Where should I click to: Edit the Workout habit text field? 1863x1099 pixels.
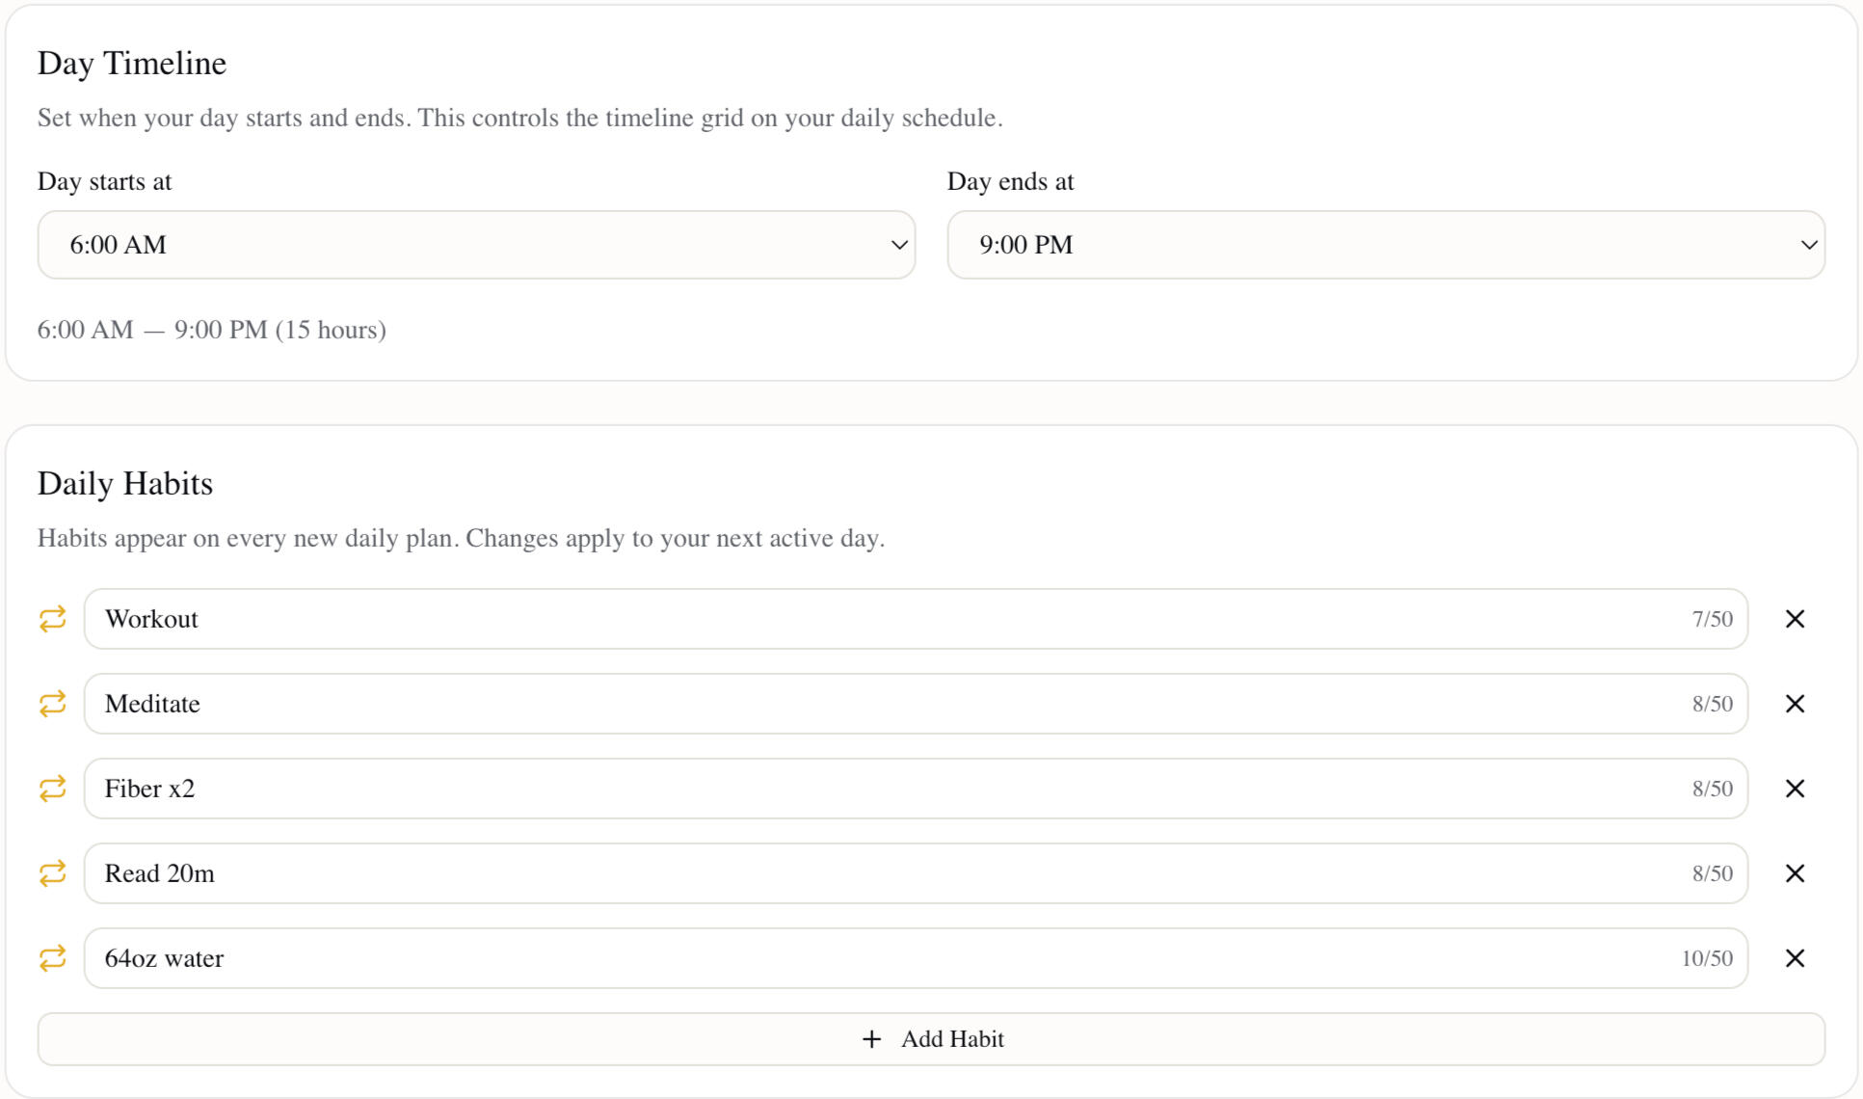(867, 619)
